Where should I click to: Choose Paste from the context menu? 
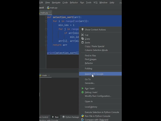pos(100,43)
